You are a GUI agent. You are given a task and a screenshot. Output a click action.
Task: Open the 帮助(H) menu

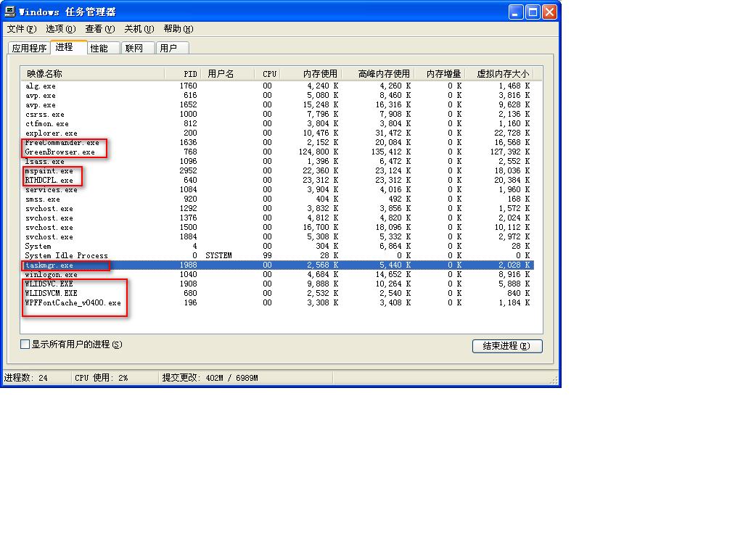pos(178,29)
